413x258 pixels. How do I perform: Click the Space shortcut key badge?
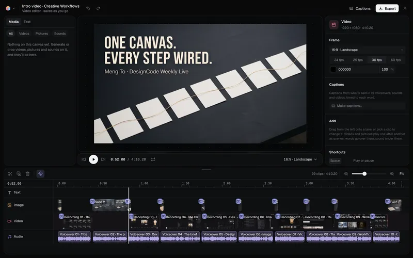click(335, 160)
